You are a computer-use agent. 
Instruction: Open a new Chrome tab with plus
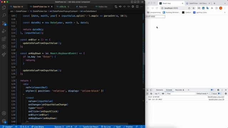pyautogui.click(x=214, y=3)
